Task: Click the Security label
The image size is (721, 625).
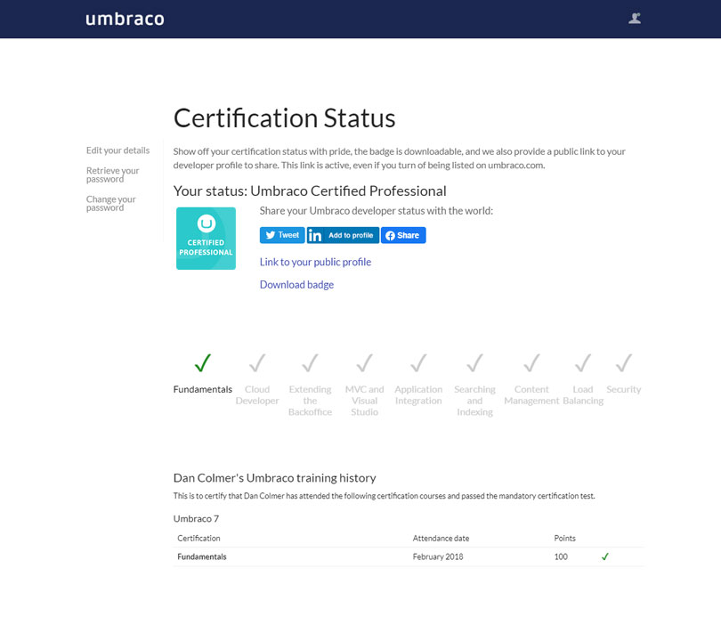Action: [623, 389]
